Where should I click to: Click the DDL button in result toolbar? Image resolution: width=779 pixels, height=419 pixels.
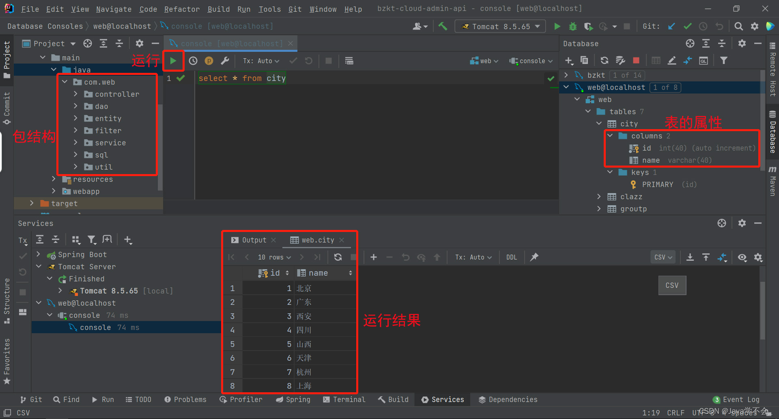tap(512, 257)
